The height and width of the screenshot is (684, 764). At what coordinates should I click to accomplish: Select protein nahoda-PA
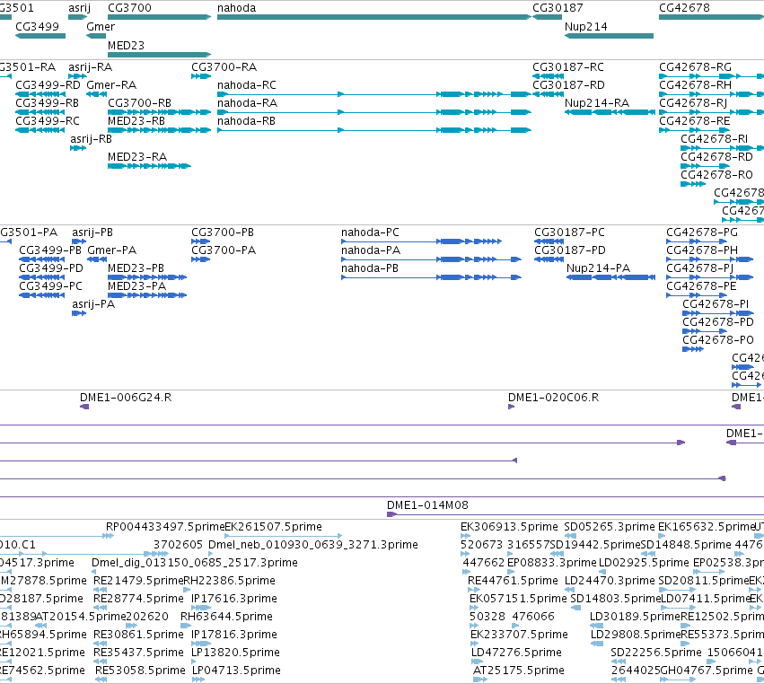coord(431,259)
